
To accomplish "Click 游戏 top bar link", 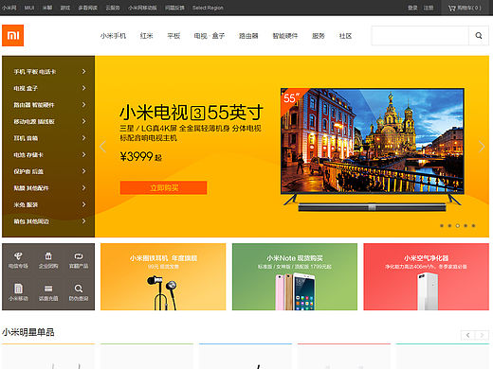I will coord(65,8).
